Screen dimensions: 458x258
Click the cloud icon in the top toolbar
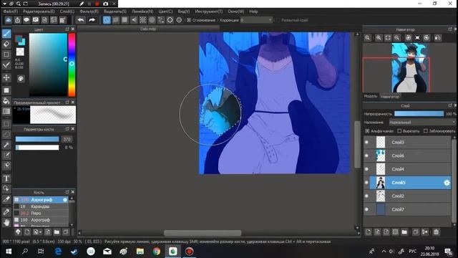pyautogui.click(x=8, y=20)
